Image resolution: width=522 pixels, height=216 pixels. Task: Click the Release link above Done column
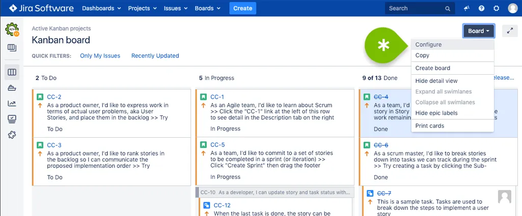point(503,78)
